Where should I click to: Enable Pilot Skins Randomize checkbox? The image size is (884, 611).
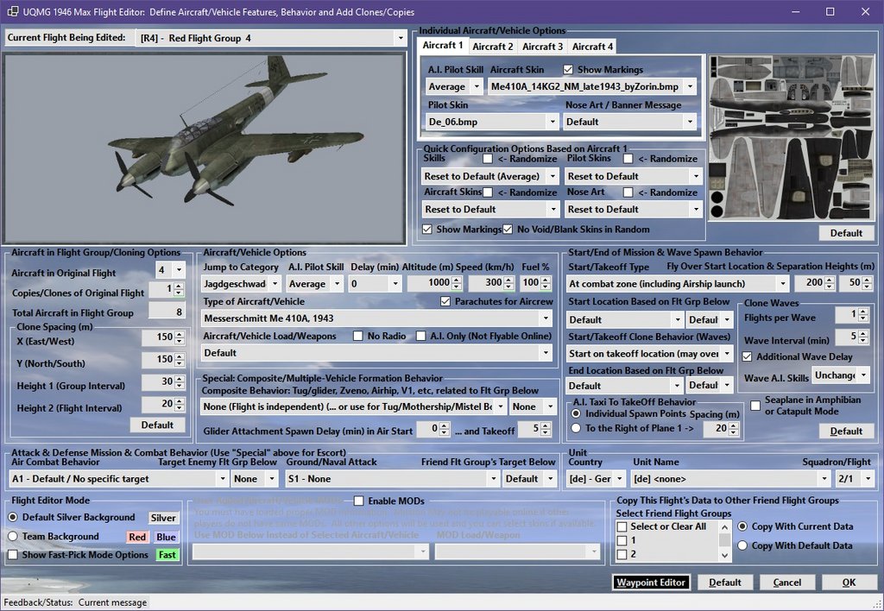[628, 159]
